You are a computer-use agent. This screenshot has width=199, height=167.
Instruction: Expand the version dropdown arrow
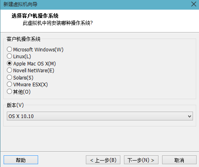[x=189, y=116]
